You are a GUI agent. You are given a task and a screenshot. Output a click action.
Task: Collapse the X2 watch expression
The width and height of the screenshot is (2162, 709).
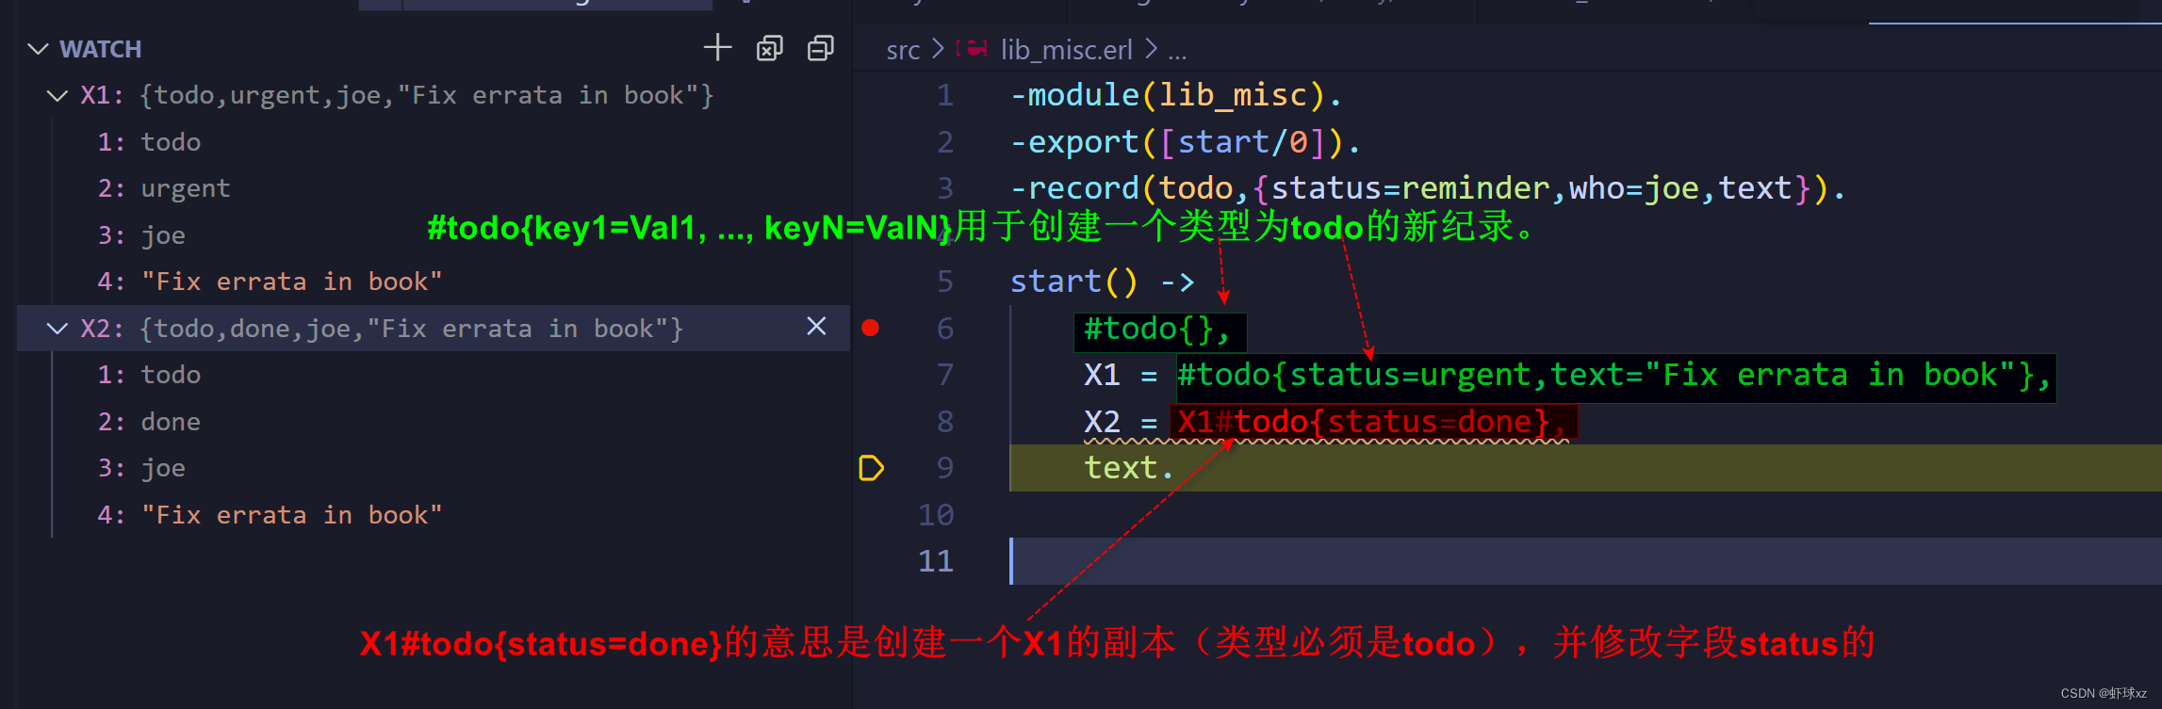(x=57, y=329)
